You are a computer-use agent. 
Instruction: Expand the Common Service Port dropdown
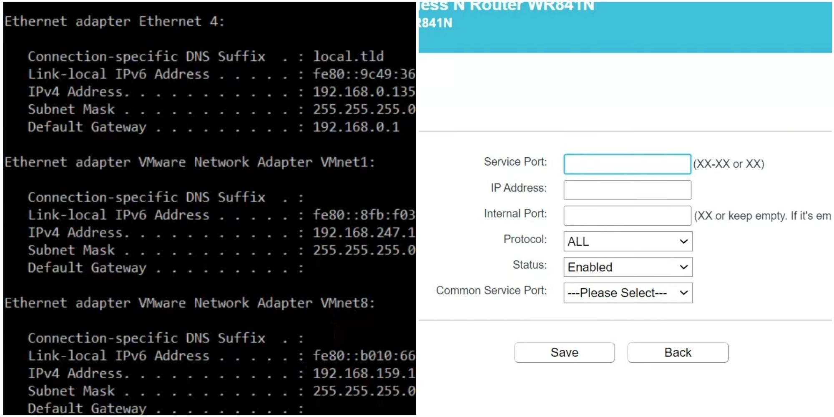click(628, 293)
